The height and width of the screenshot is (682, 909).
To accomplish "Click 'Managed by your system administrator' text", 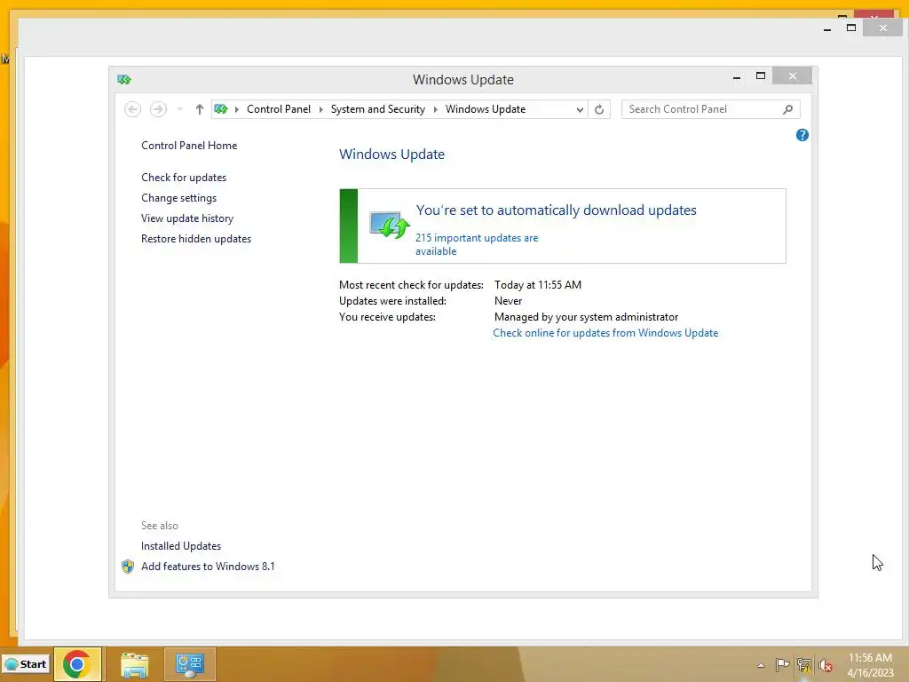I will click(x=586, y=317).
